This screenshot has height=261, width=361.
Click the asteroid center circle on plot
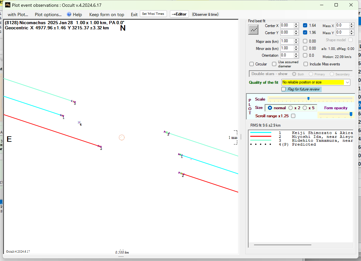122,138
